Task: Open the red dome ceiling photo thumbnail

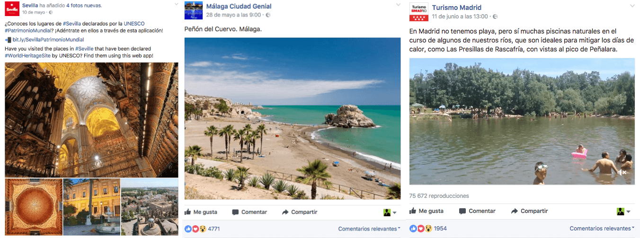Action: pyautogui.click(x=34, y=207)
